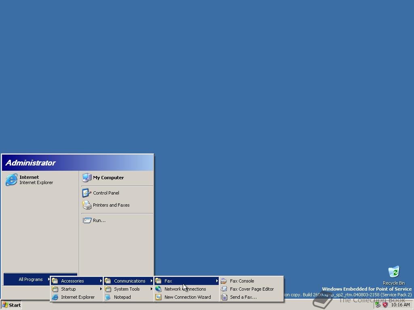Click the Fax Cover Page Editor icon
This screenshot has width=414, height=310.
[x=224, y=289]
